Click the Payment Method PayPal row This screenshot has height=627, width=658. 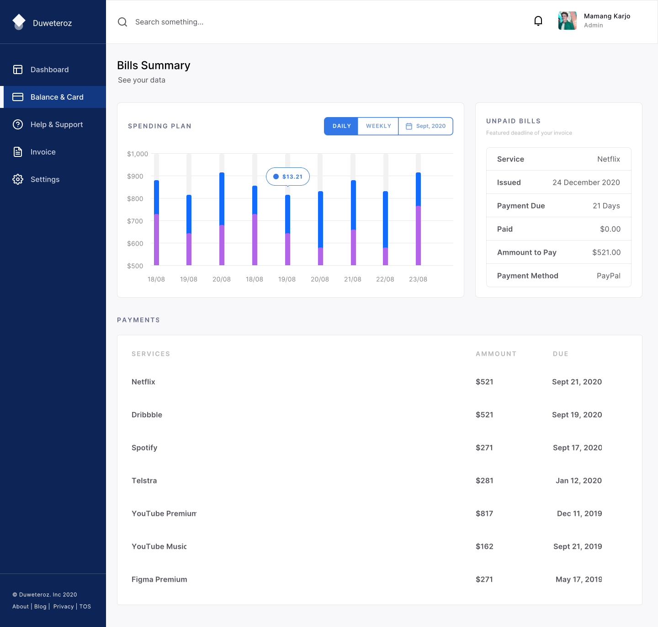click(559, 276)
